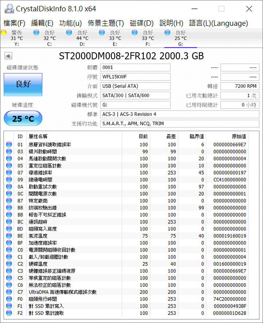This screenshot has width=263, height=323.
Task: Select the blue status orb for drive E:
Action: [x=102, y=32]
